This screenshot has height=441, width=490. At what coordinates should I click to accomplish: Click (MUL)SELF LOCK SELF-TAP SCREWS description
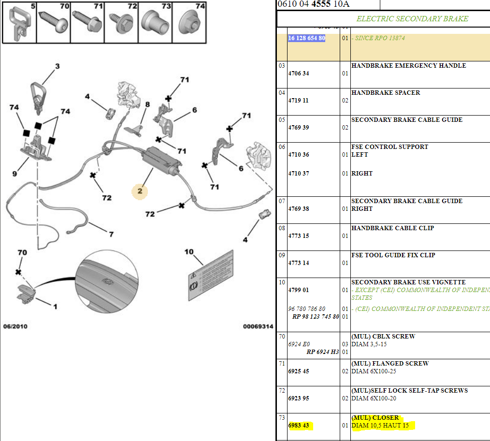point(409,391)
